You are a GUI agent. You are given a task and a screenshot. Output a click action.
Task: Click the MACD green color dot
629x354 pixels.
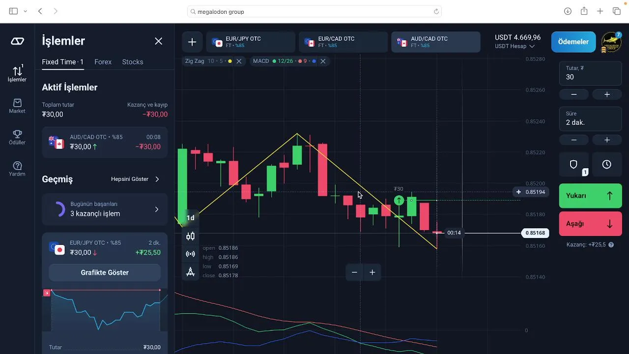click(273, 61)
